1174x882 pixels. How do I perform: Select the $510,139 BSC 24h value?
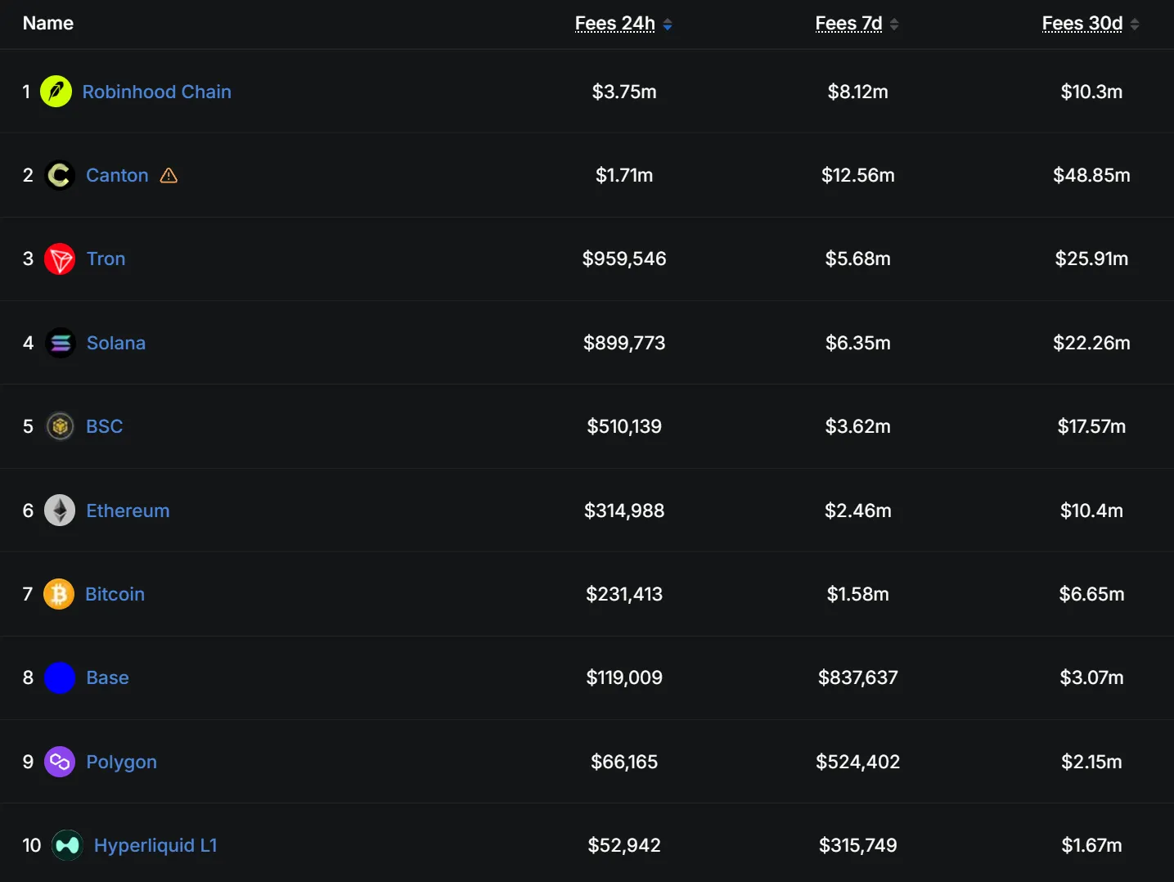(624, 426)
